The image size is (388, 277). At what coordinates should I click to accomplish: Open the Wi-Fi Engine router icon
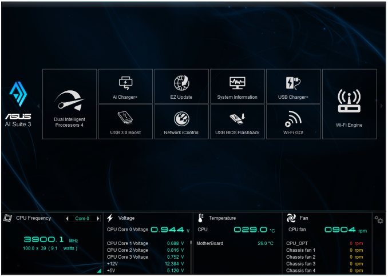pos(349,101)
